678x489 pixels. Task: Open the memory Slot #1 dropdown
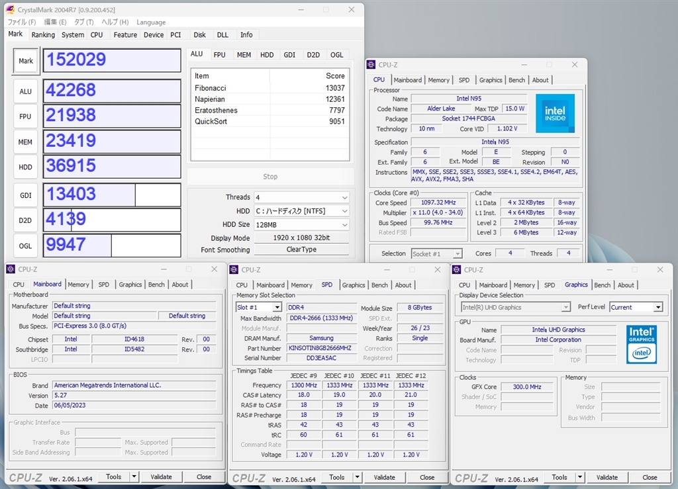[x=259, y=308]
